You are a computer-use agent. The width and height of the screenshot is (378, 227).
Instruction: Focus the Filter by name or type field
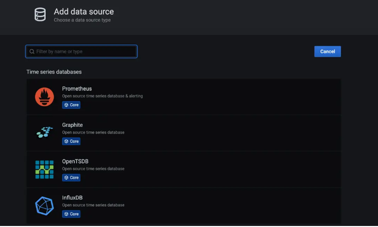click(x=85, y=51)
